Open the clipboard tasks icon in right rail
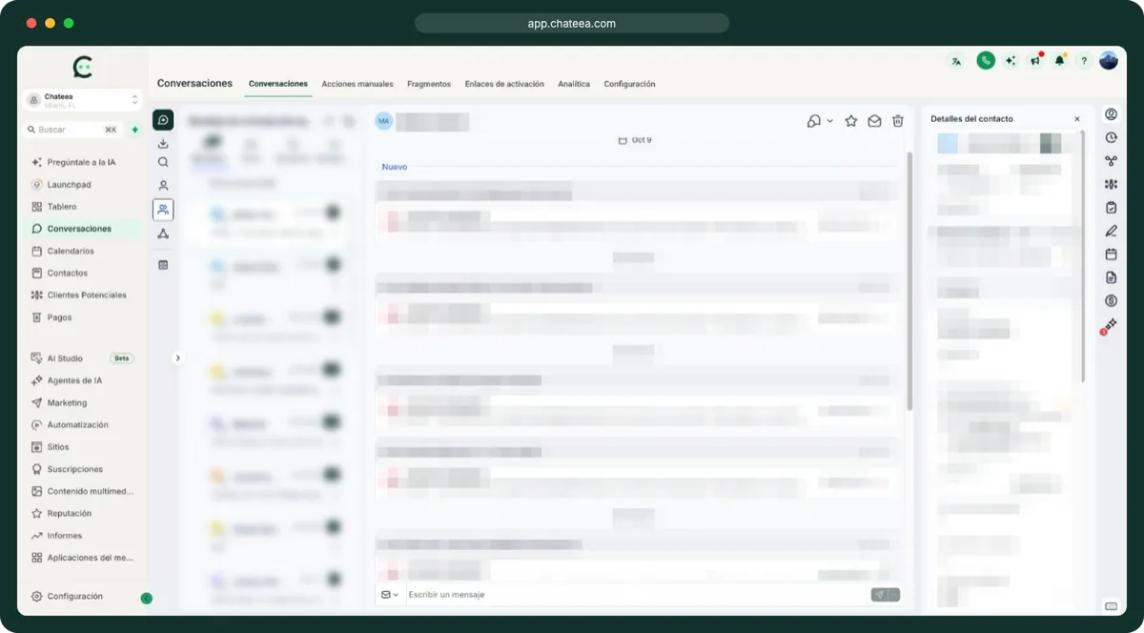1144x633 pixels. [x=1111, y=207]
